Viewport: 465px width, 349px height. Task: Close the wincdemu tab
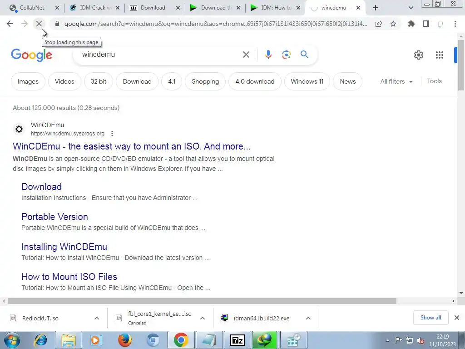(358, 8)
